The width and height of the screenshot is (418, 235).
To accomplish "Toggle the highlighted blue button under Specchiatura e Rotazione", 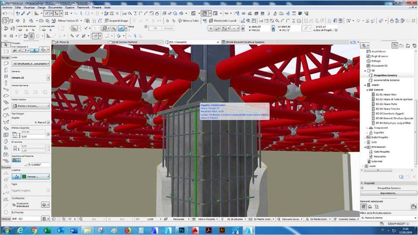I will point(16,160).
